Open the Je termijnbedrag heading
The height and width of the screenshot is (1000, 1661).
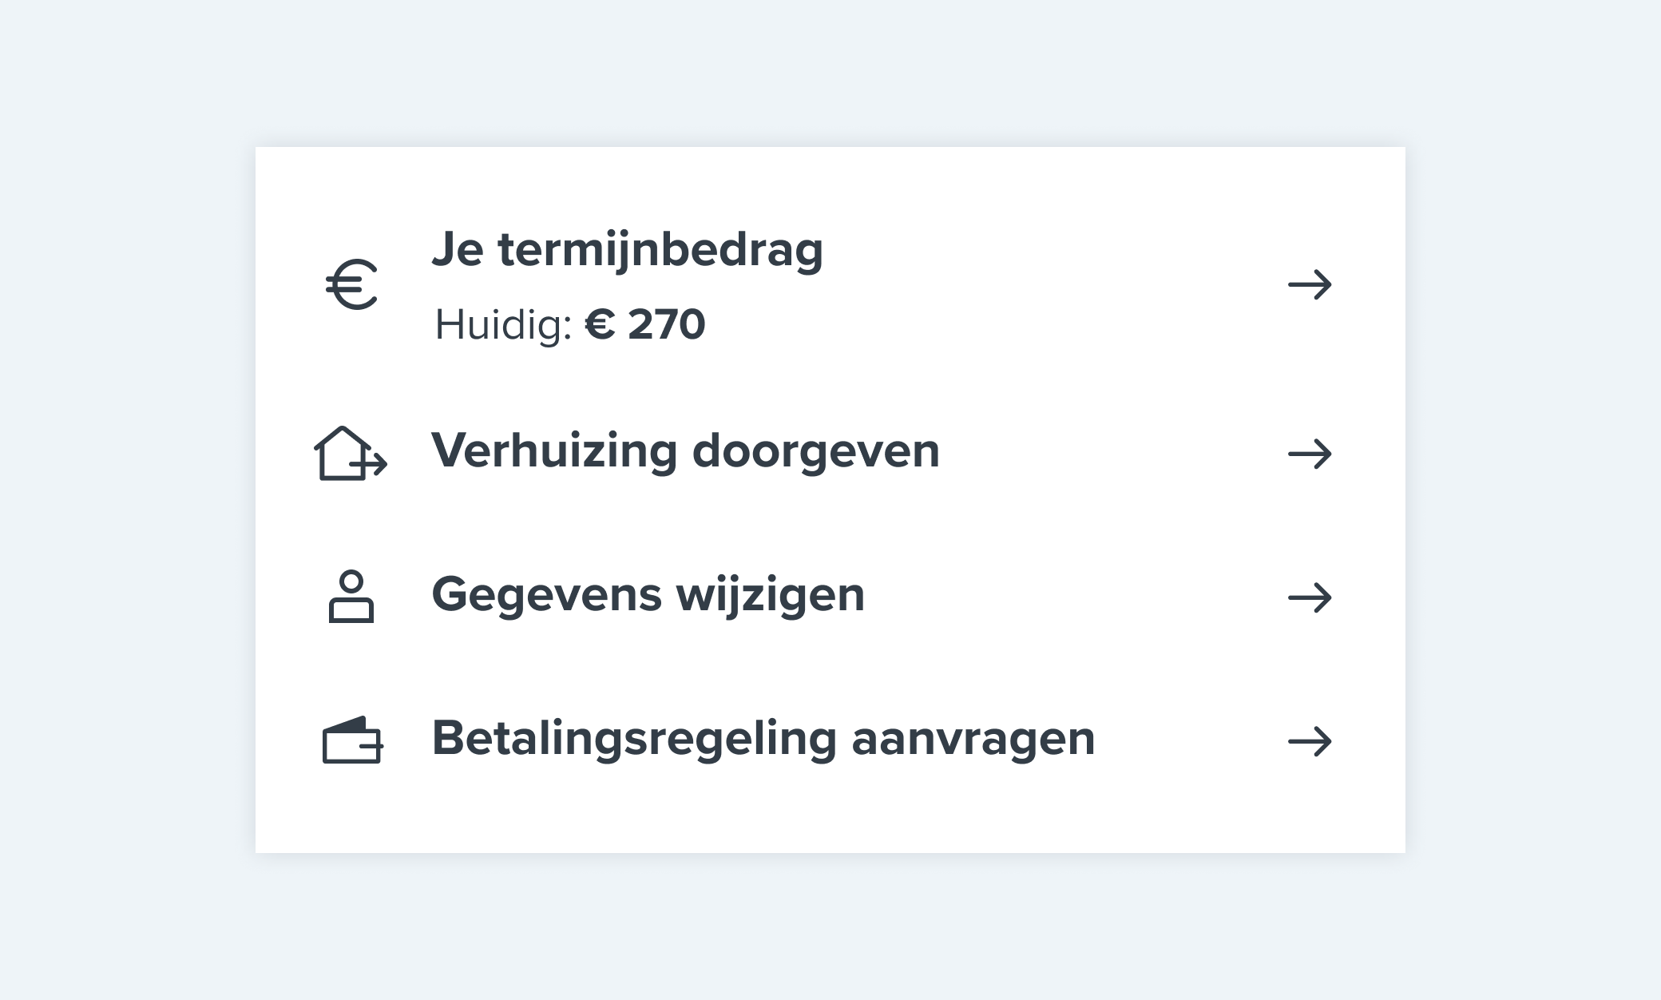[627, 250]
